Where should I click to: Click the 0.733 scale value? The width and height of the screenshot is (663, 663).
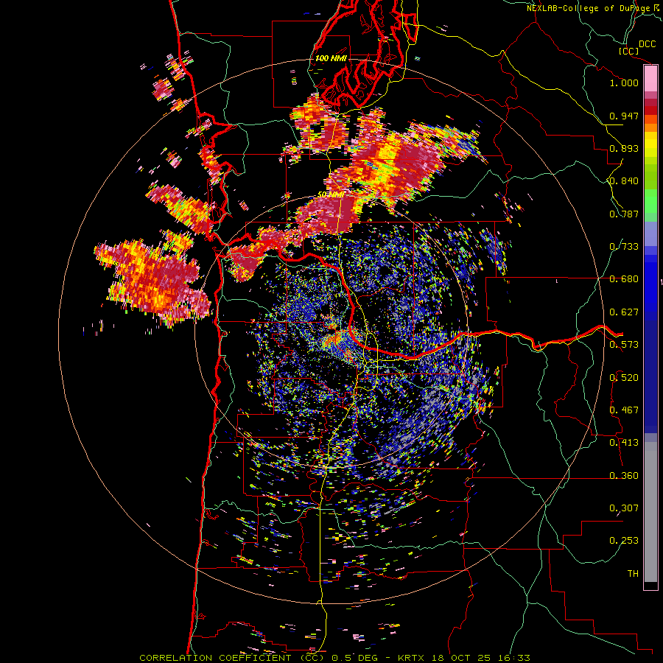624,247
